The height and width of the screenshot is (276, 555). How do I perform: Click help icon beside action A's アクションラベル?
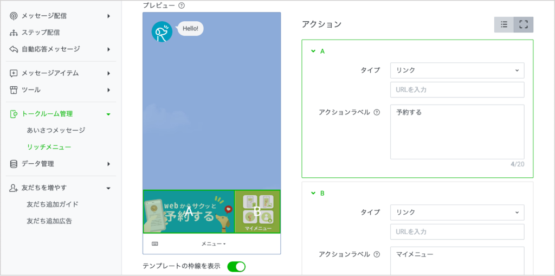pyautogui.click(x=377, y=113)
